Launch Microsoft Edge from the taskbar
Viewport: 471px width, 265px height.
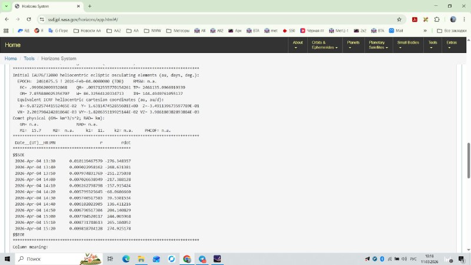click(x=126, y=259)
